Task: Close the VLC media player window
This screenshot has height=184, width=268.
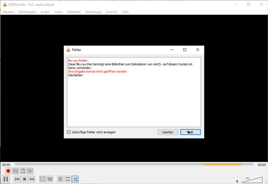Action: tap(261, 4)
